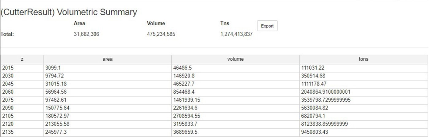Click the tons column header

coord(363,59)
